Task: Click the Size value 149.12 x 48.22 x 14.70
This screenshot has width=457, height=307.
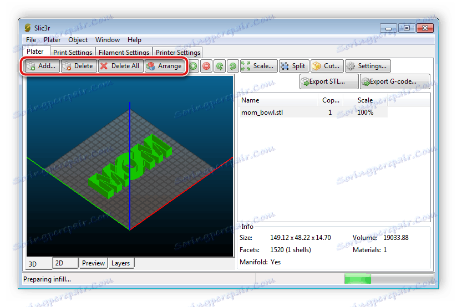Action: (301, 238)
